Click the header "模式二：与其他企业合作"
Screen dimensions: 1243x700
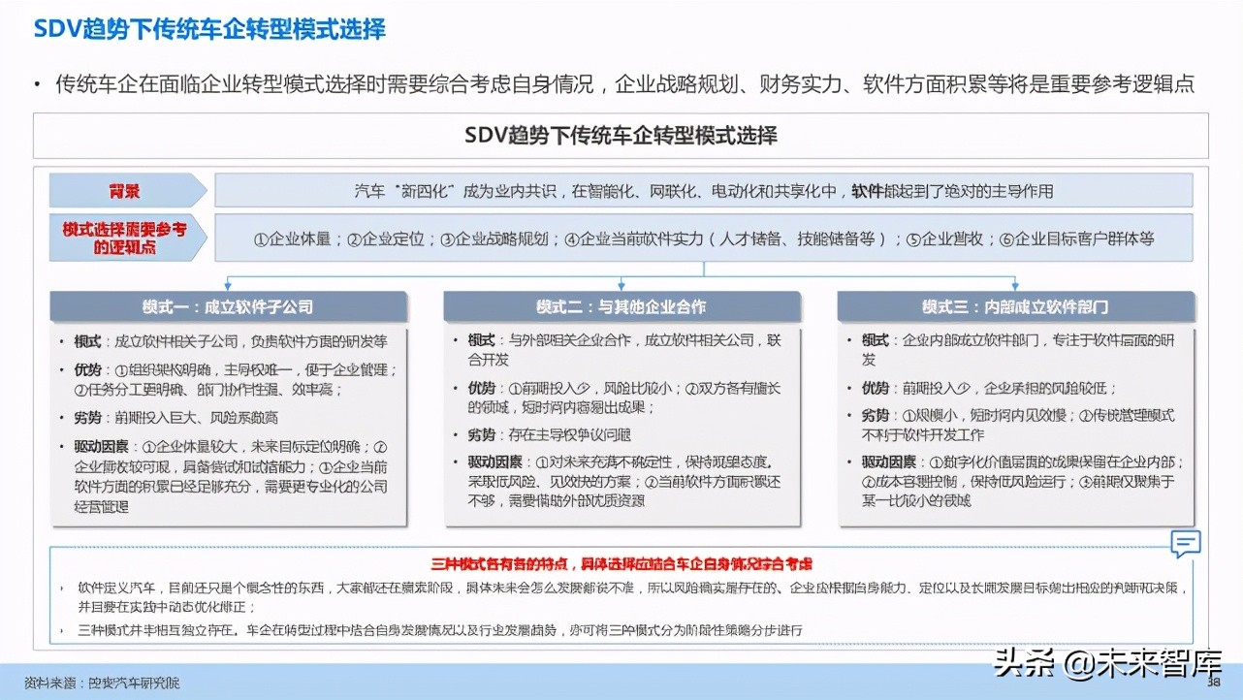click(621, 306)
